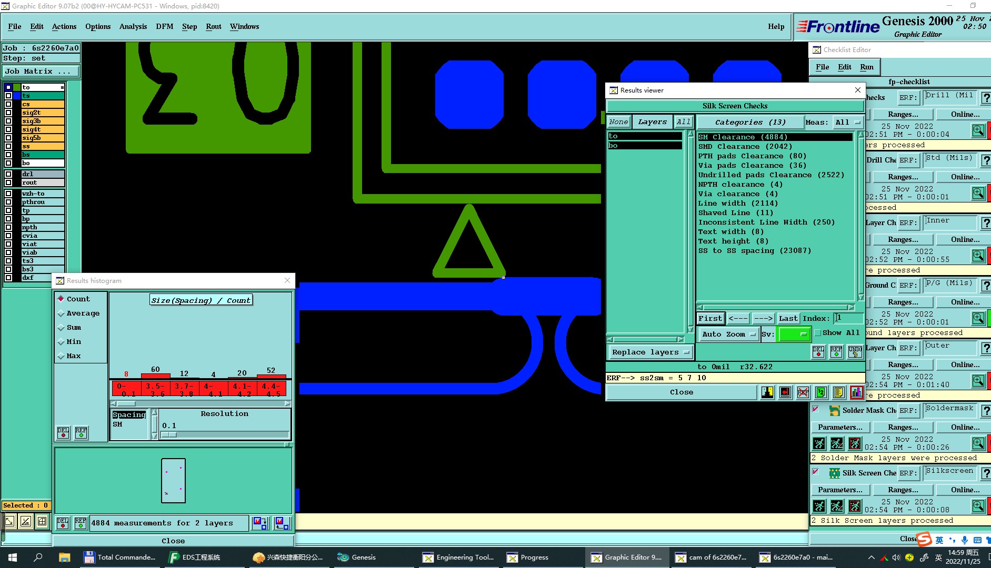
Task: Click REF icon under Max in histogram
Action: (x=81, y=433)
